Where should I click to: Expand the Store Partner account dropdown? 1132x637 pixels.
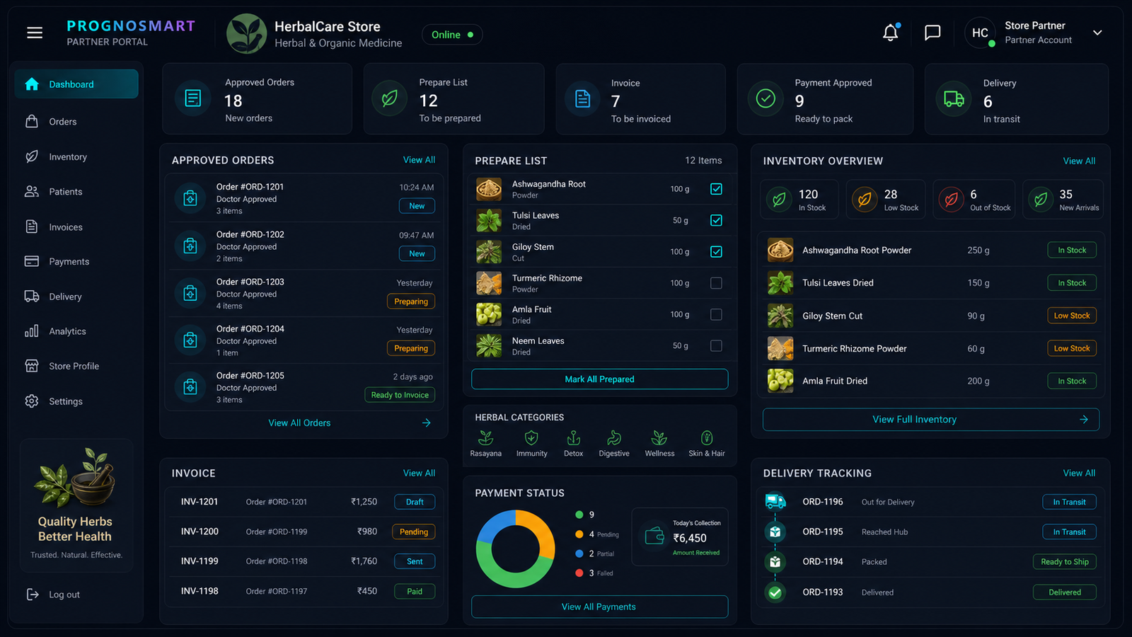coord(1097,33)
